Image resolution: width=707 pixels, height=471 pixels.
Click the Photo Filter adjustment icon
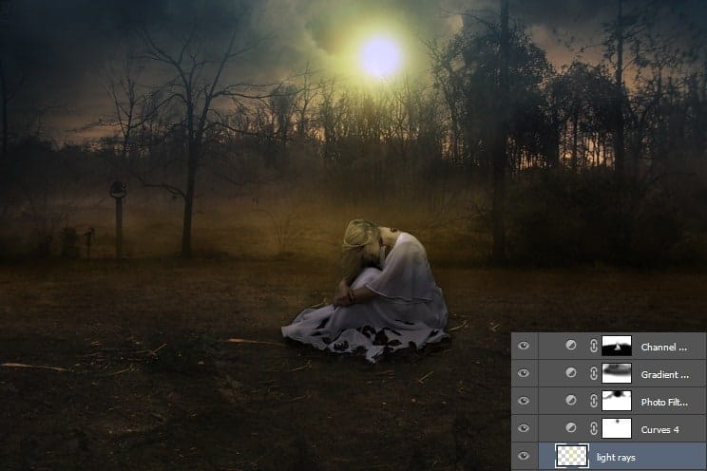(x=571, y=400)
